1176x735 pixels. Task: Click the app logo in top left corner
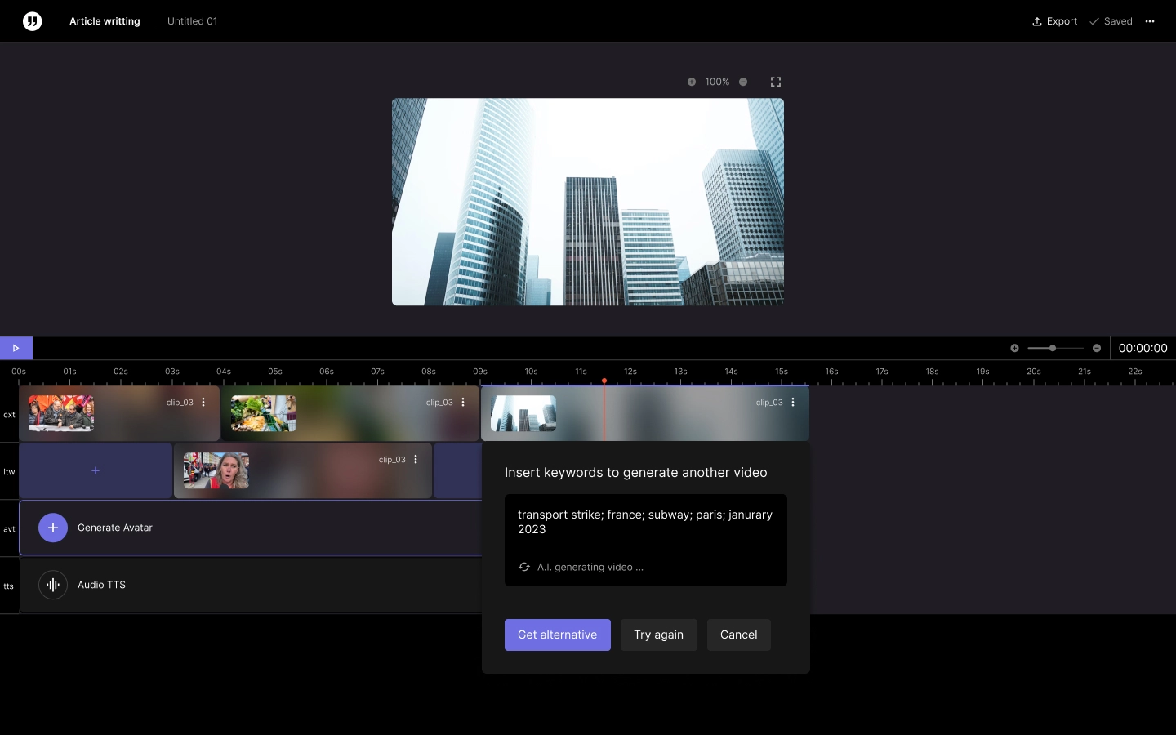click(32, 21)
